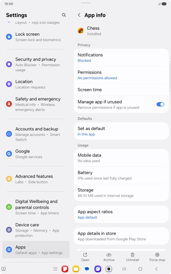The width and height of the screenshot is (171, 274).
Task: Tap the Archive cloud icon
Action: click(109, 255)
